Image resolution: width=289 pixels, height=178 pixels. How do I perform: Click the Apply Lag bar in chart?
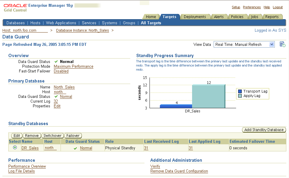(x=208, y=97)
